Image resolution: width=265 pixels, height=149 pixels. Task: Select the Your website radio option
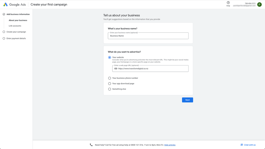[109, 57]
